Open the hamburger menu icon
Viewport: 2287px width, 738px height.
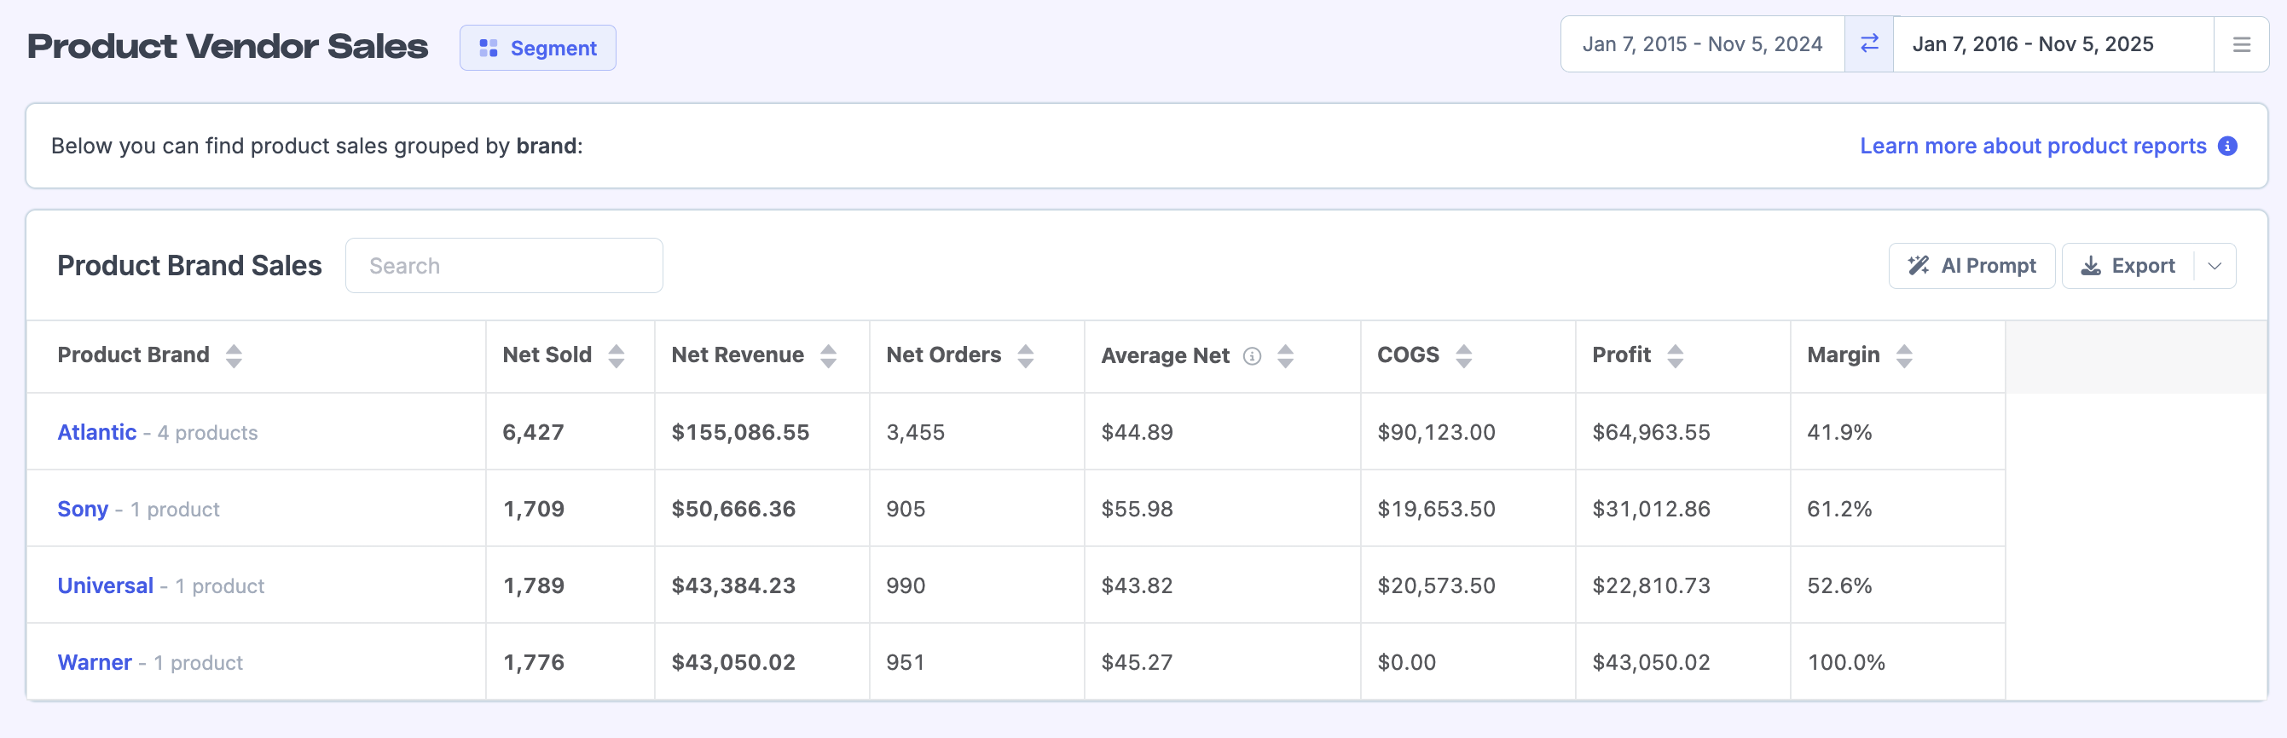[2241, 44]
